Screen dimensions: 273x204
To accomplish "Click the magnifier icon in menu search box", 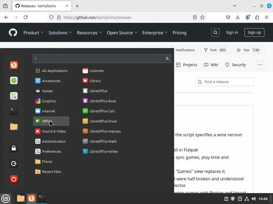I will pyautogui.click(x=167, y=59).
